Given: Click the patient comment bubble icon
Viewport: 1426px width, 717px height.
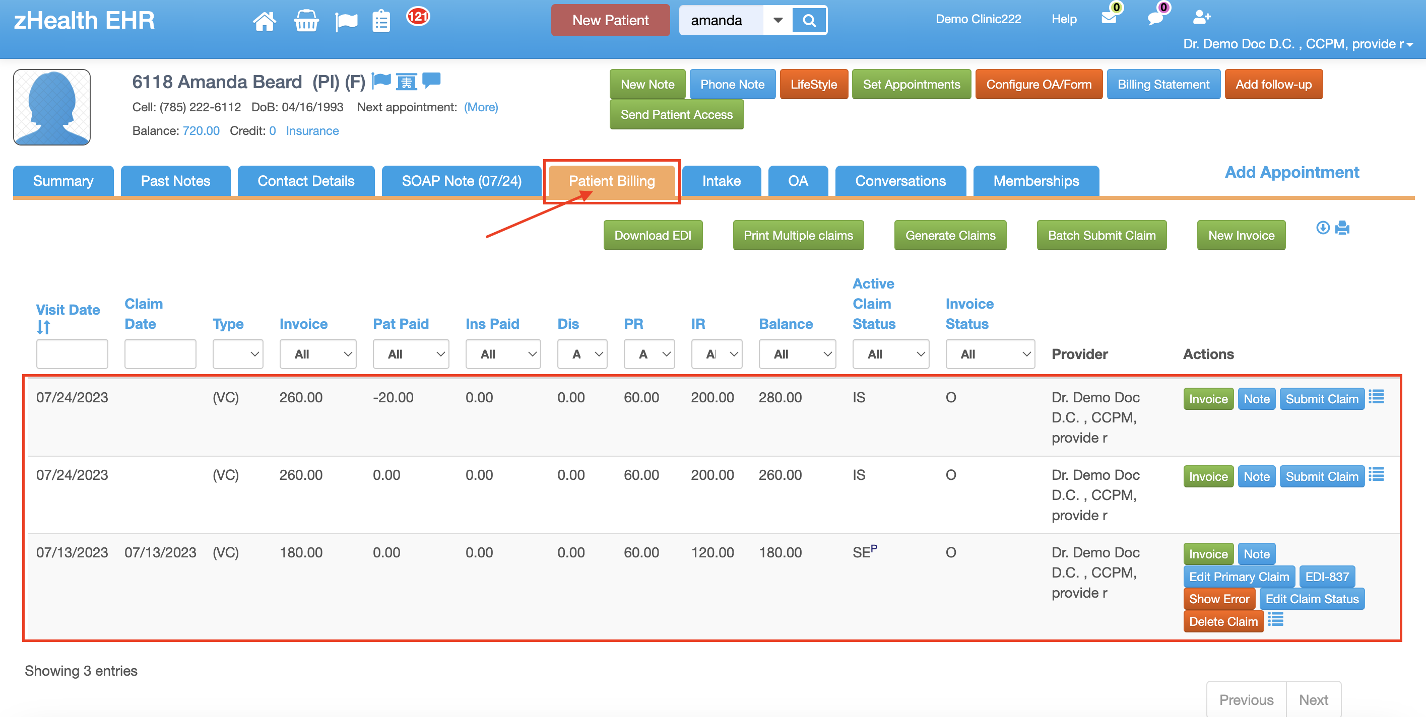Looking at the screenshot, I should point(431,80).
